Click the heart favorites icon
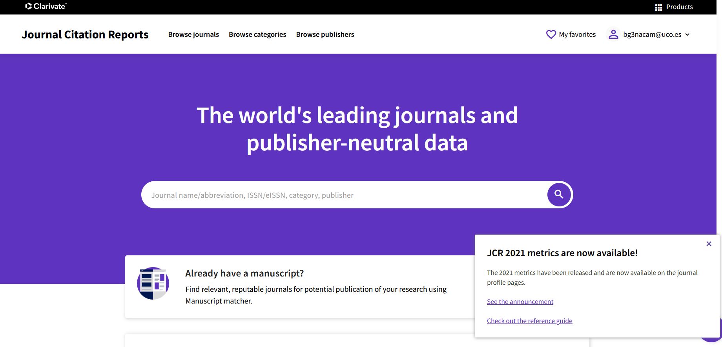 click(x=551, y=34)
